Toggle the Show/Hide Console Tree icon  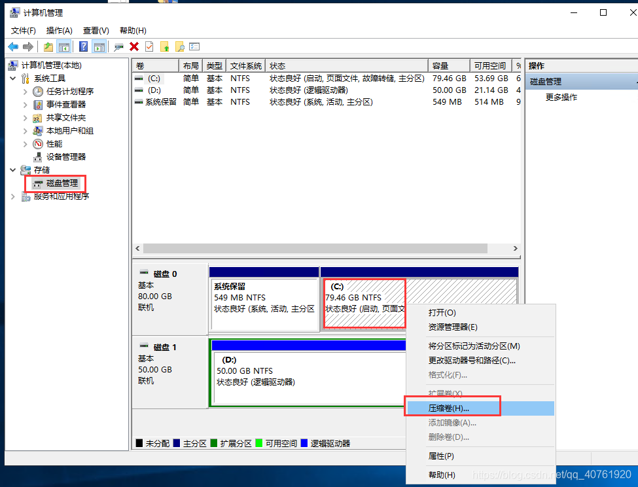click(x=64, y=46)
